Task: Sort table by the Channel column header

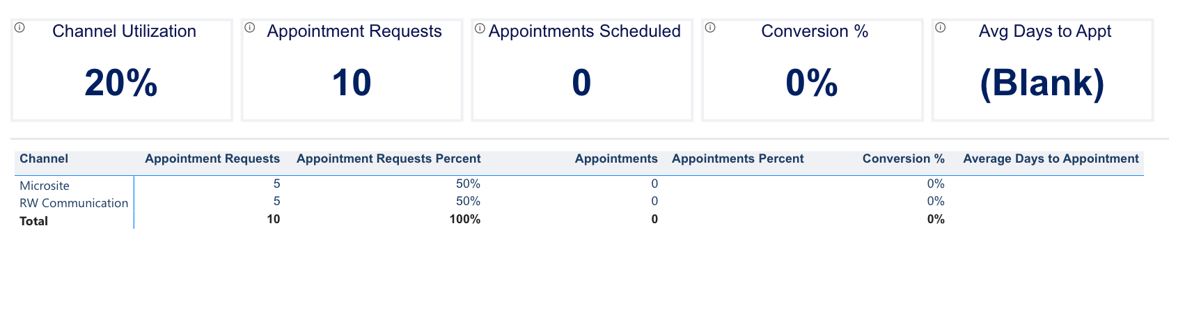Action: tap(44, 159)
